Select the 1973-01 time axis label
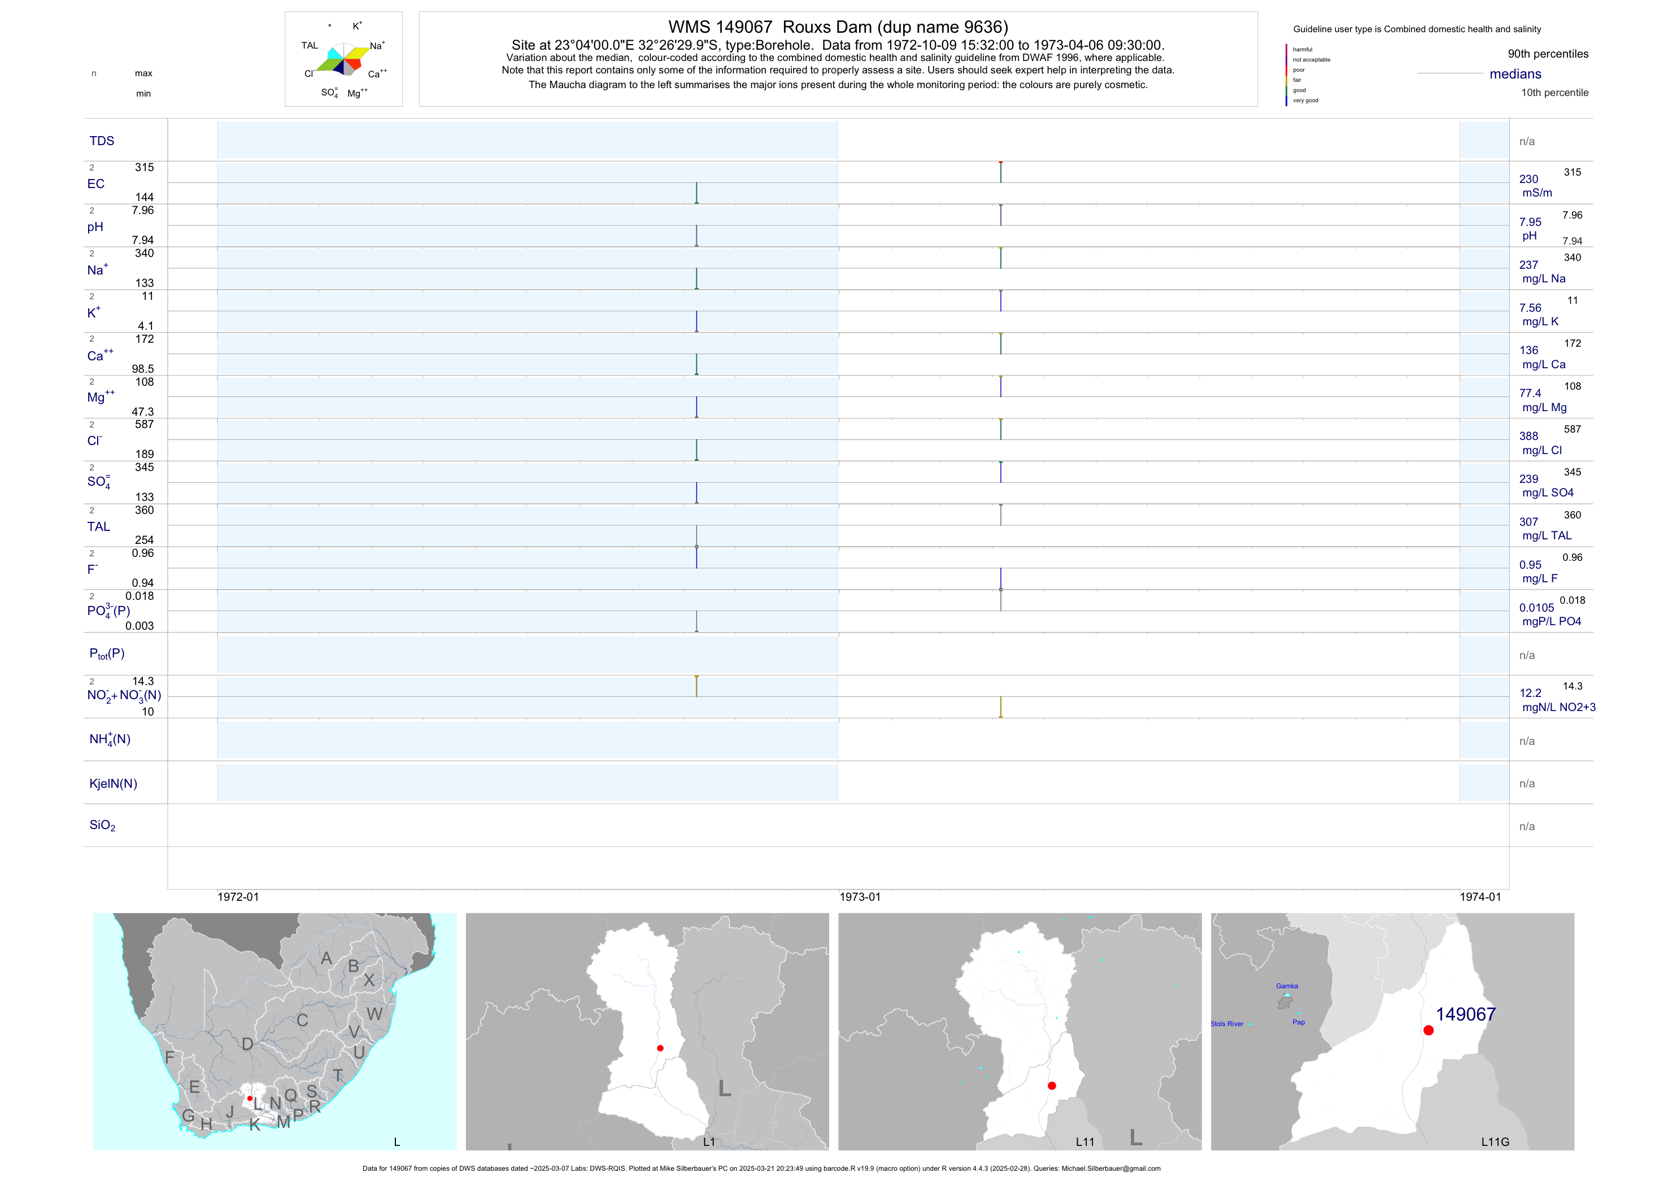1677x1186 pixels. click(860, 897)
